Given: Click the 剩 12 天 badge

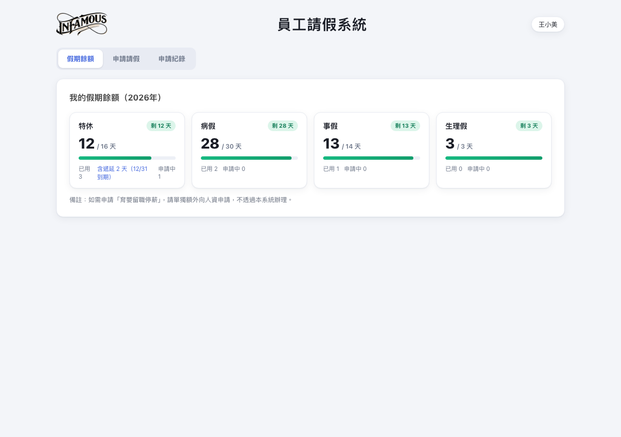Looking at the screenshot, I should [161, 126].
